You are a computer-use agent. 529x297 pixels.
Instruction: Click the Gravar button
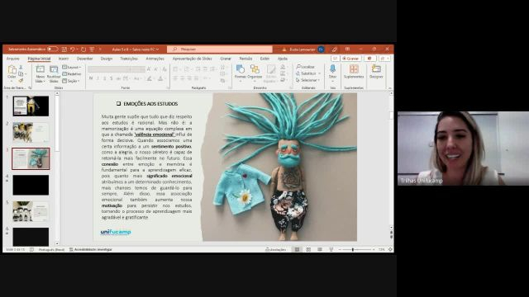350,59
